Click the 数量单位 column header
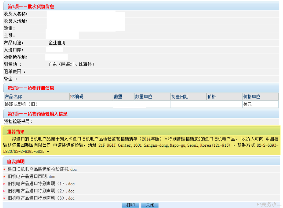The height and width of the screenshot is (208, 283). click(x=144, y=97)
